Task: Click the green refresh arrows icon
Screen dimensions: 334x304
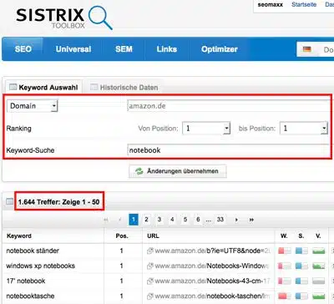Action: pos(139,171)
